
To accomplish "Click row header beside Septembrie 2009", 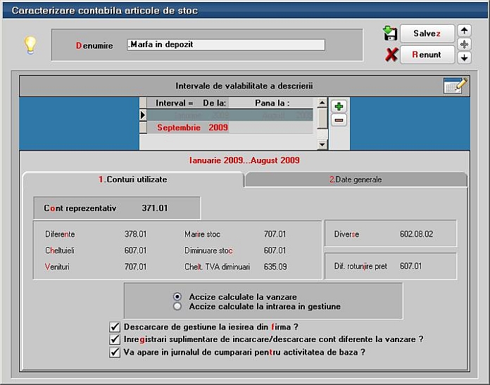I will [x=143, y=127].
